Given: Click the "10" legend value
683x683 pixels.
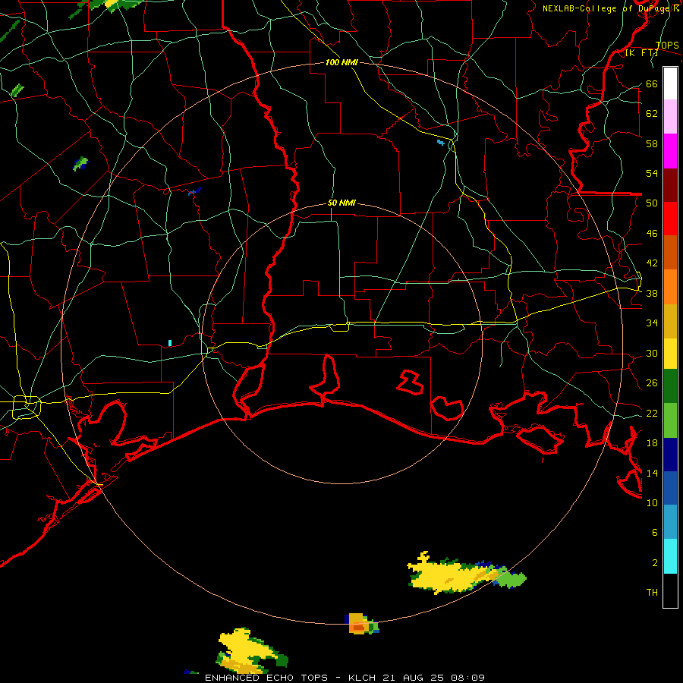Looking at the screenshot, I should pos(652,502).
